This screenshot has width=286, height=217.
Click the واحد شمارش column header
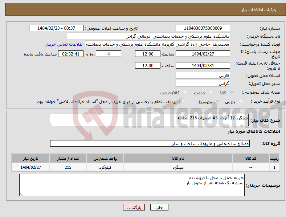pyautogui.click(x=105, y=159)
